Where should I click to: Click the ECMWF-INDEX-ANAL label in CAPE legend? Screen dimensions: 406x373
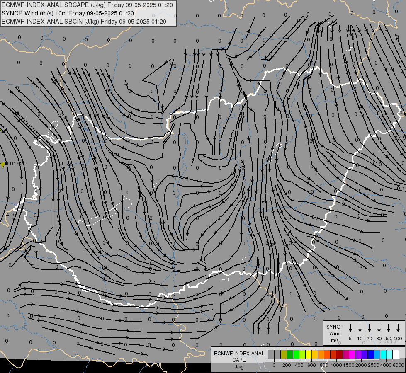[x=239, y=354]
